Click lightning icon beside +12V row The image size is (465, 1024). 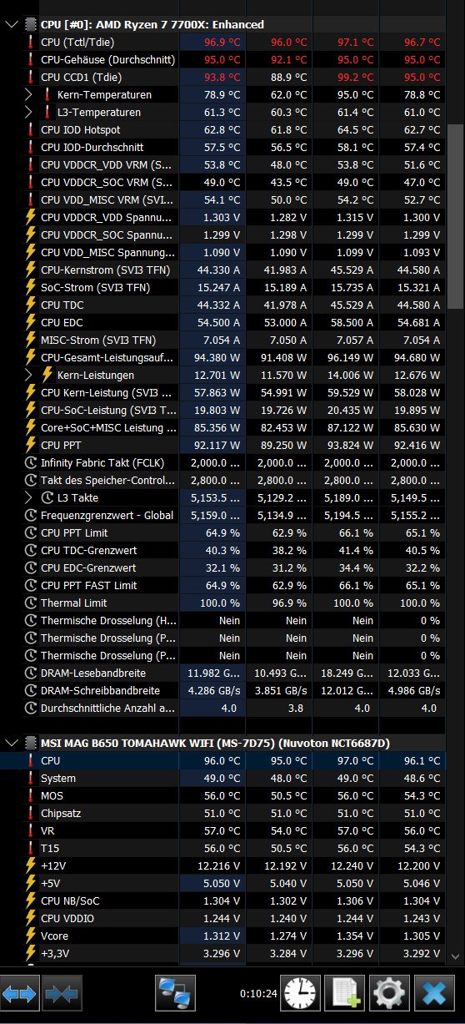click(x=31, y=865)
